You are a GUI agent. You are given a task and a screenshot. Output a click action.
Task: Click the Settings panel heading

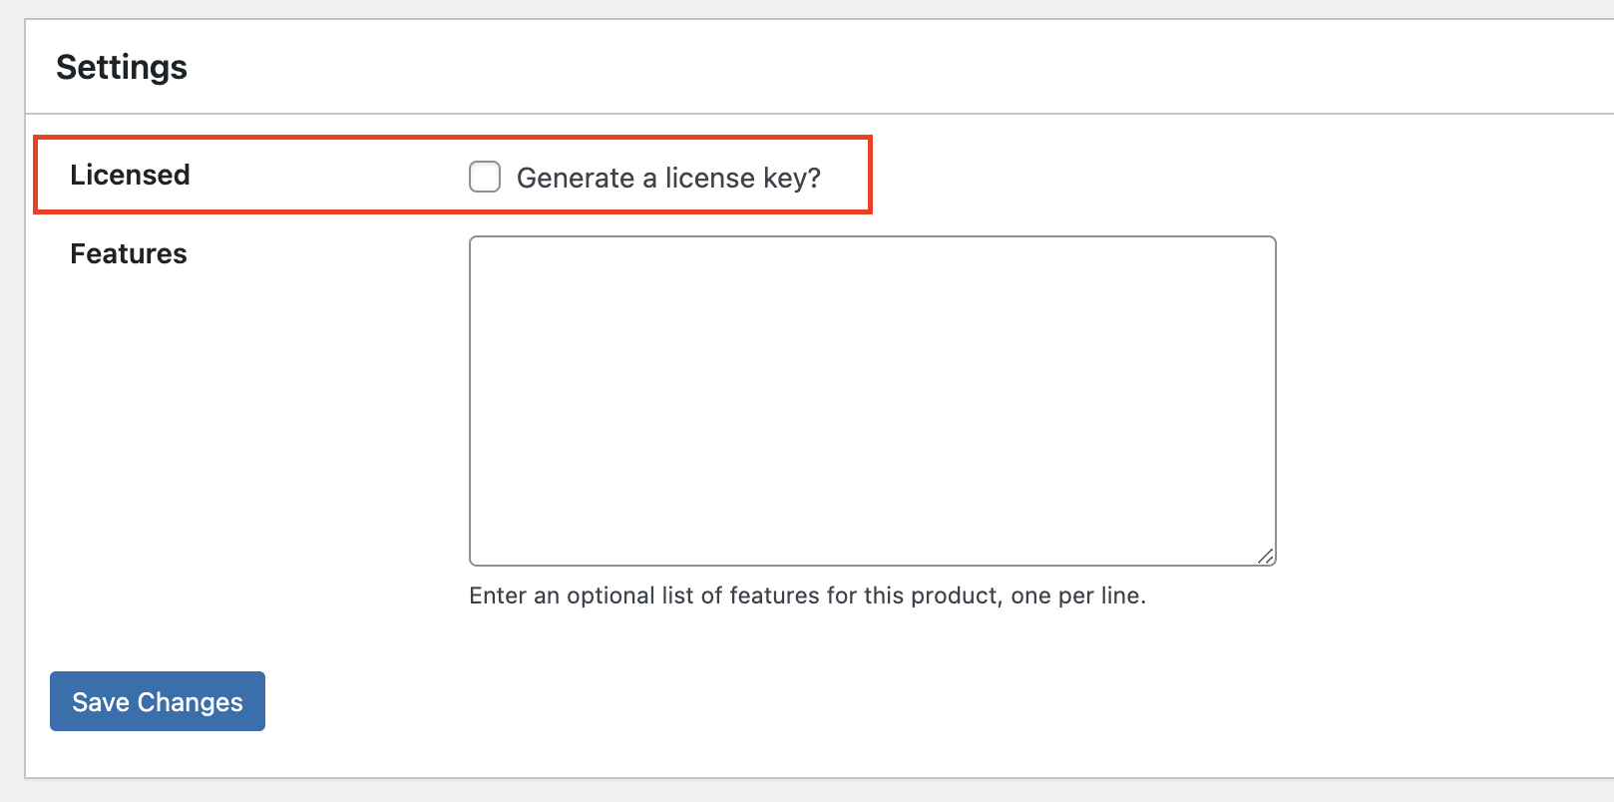pyautogui.click(x=122, y=66)
